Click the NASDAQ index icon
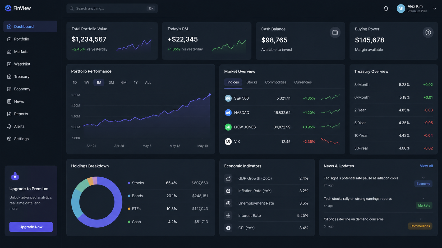The width and height of the screenshot is (442, 248). click(x=228, y=113)
